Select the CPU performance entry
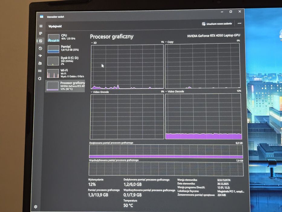The width and height of the screenshot is (282, 212). click(65, 38)
